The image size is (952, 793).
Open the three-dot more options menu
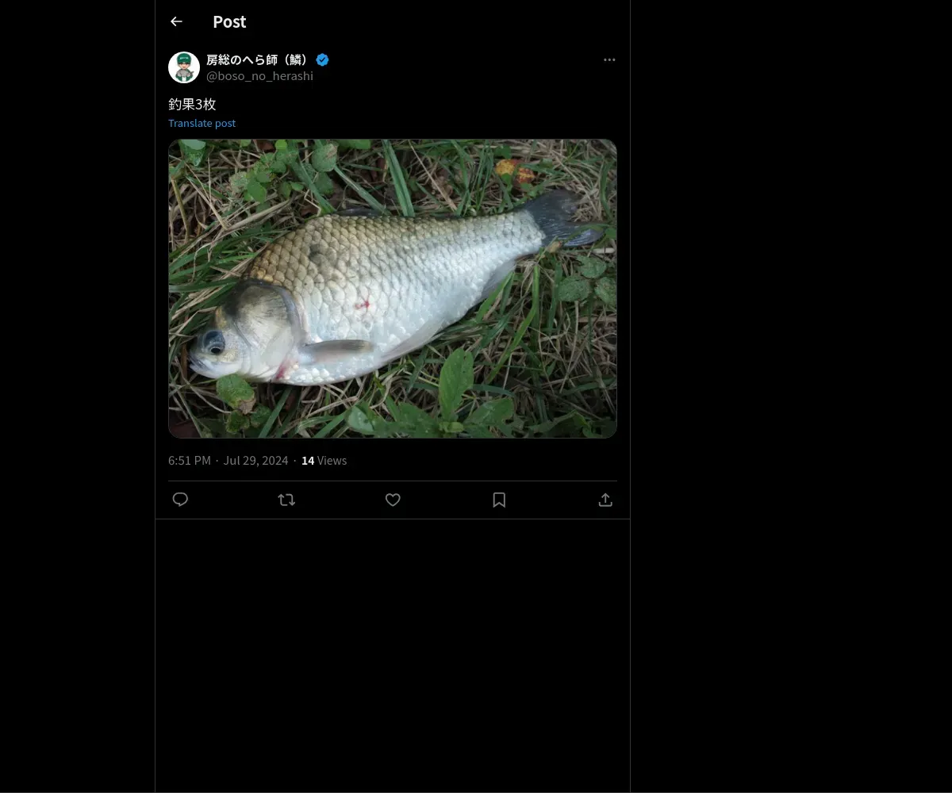coord(609,59)
